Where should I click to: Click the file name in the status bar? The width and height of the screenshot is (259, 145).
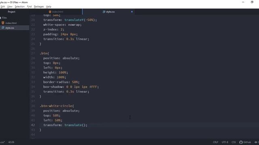pos(2,142)
